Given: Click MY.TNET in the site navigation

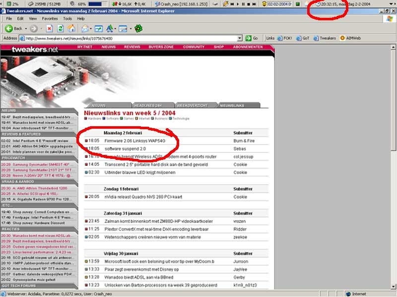Looking at the screenshot, I should pos(85,47).
